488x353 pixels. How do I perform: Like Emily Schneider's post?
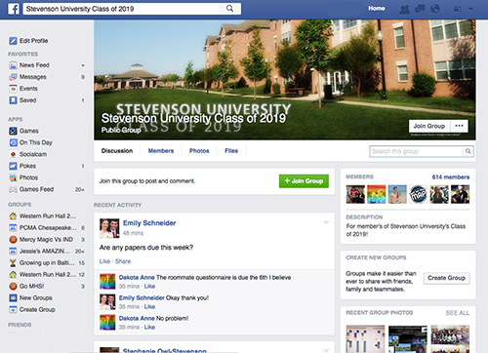(104, 261)
